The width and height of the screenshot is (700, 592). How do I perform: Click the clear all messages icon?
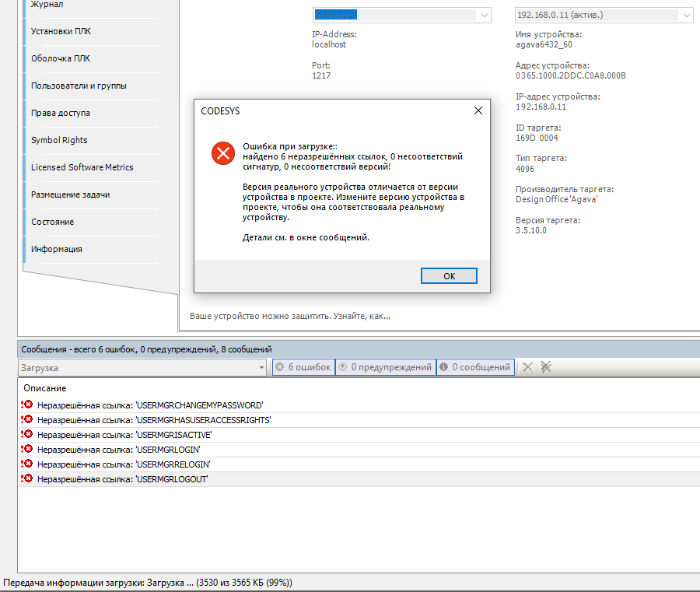pos(546,367)
